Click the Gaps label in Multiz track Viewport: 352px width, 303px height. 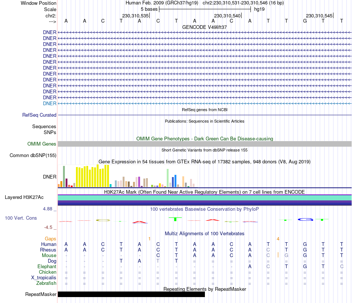[50, 239]
